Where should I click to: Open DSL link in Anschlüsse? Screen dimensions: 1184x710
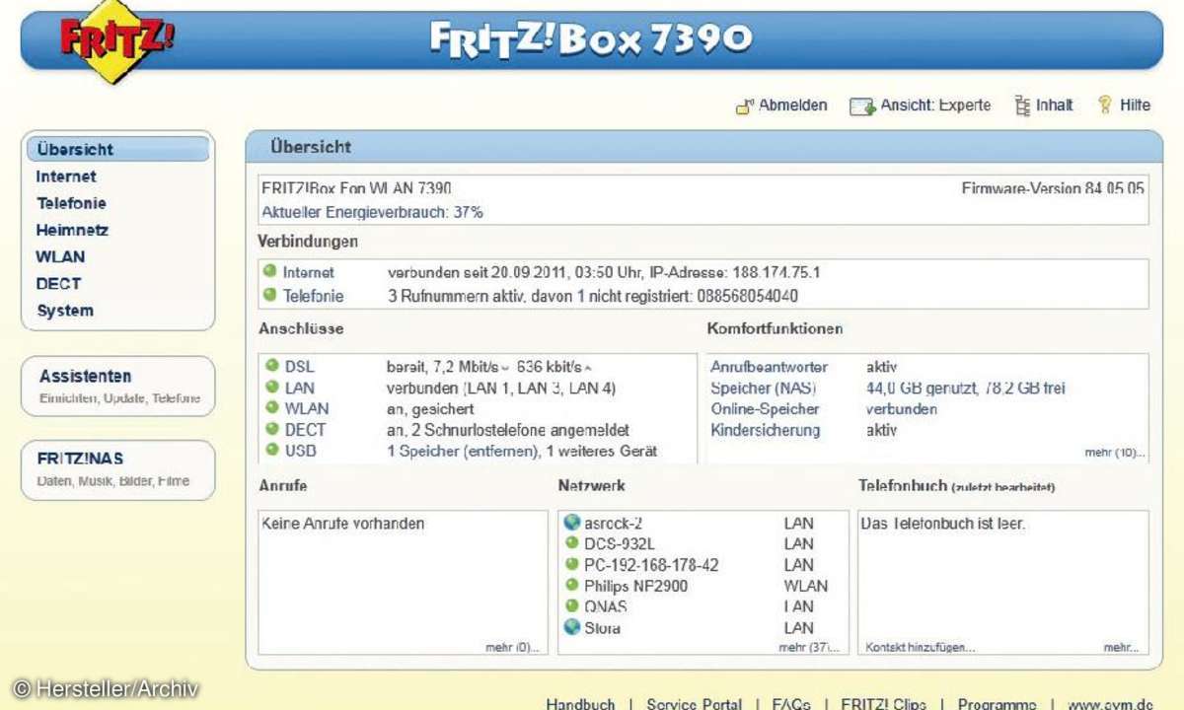click(299, 366)
